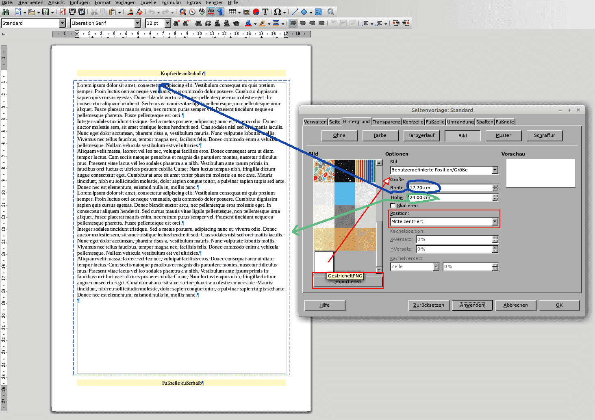Select the Line drawing tool
The height and width of the screenshot is (420, 595).
click(295, 12)
